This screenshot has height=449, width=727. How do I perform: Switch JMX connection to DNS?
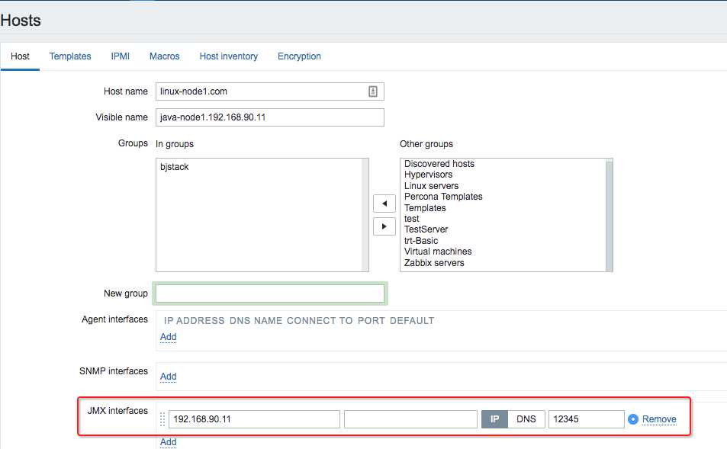pyautogui.click(x=526, y=419)
